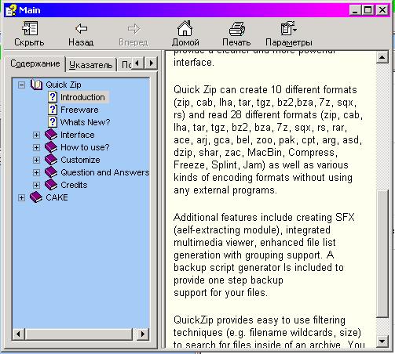This screenshot has height=354, width=395.
Task: Expand the Interface book node
Action: tap(36, 135)
